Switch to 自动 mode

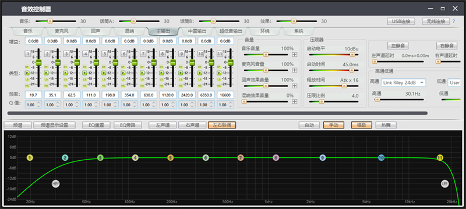point(309,125)
